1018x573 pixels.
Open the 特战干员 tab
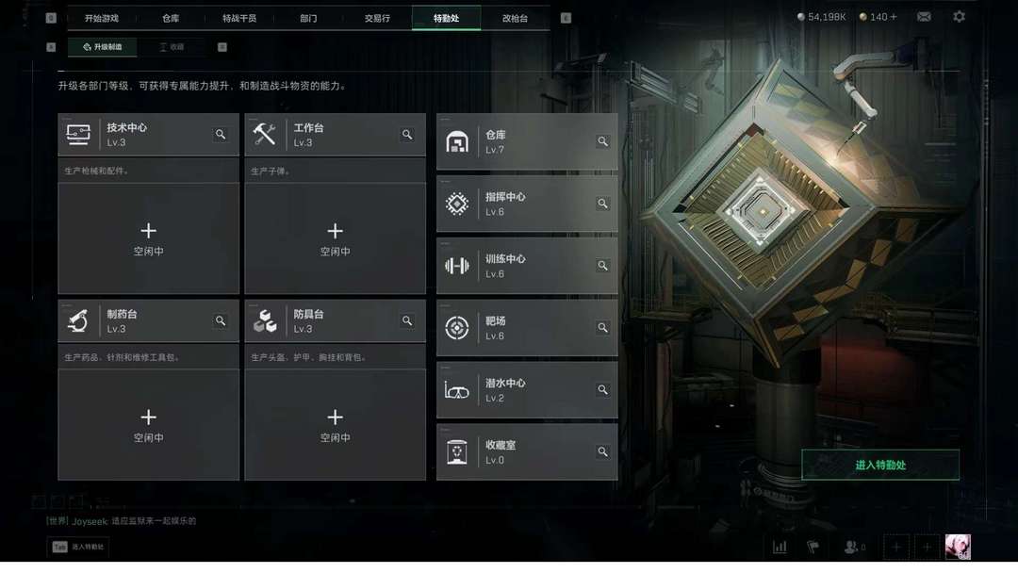239,18
